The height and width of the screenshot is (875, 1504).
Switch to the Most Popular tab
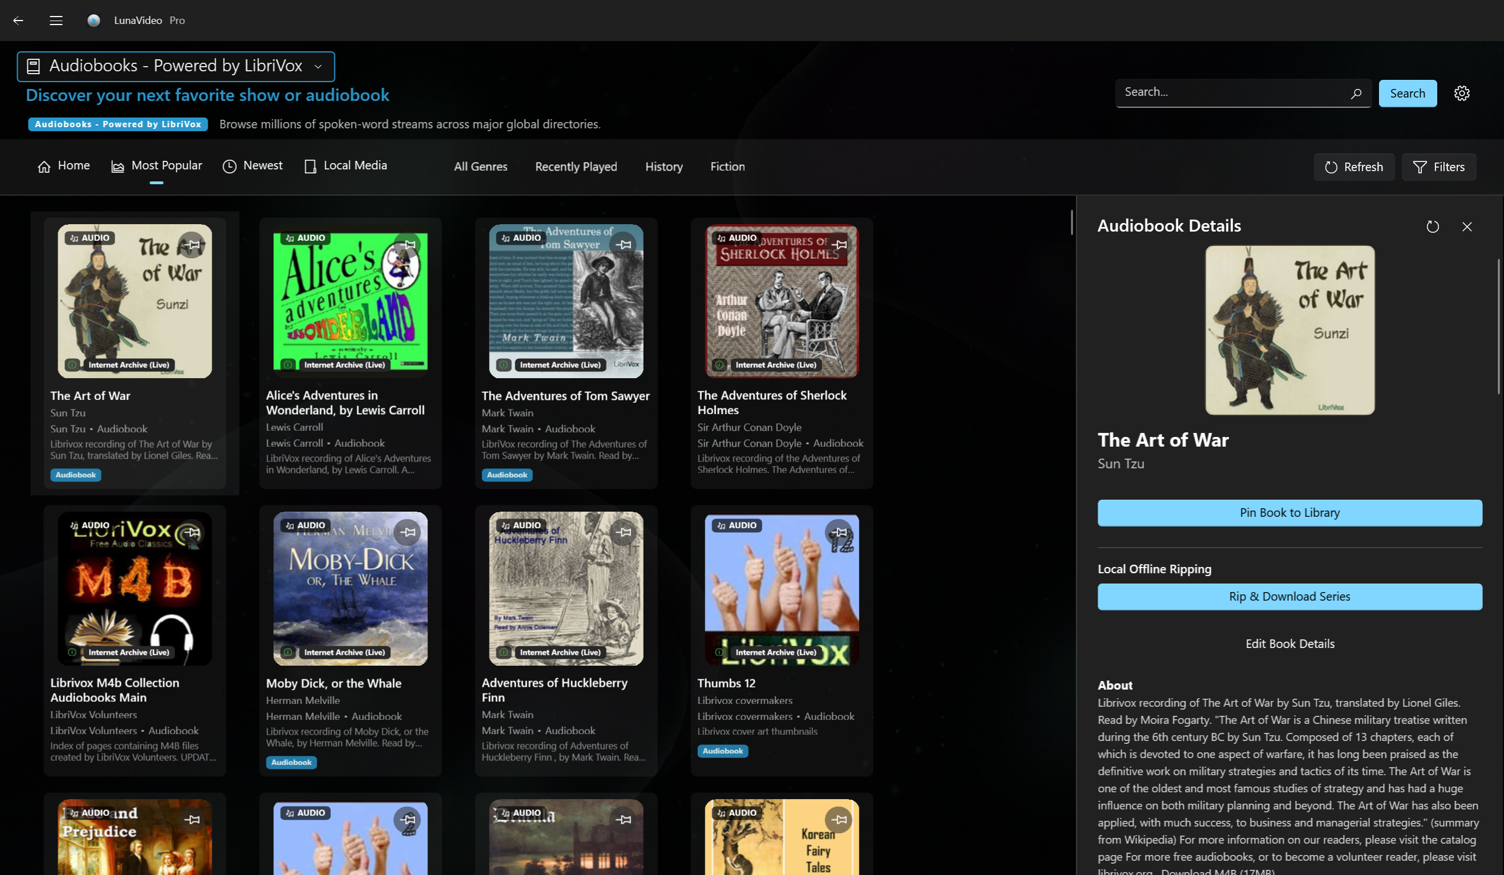(x=156, y=166)
